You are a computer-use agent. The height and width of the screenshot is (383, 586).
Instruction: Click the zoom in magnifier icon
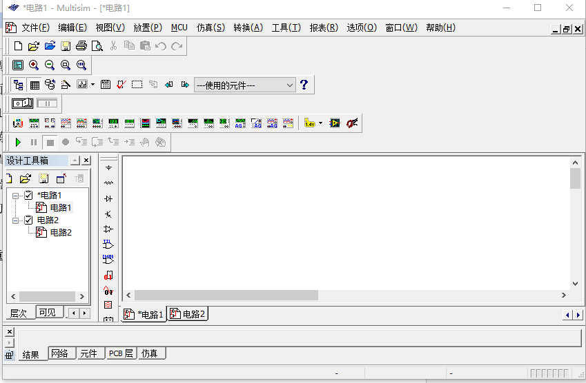(34, 65)
